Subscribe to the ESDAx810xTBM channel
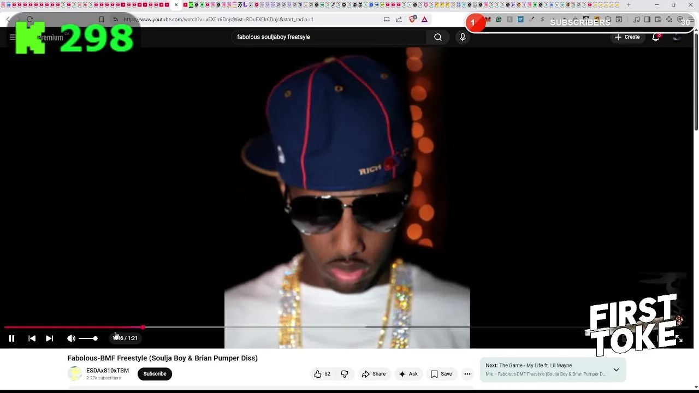The width and height of the screenshot is (699, 393). point(155,374)
